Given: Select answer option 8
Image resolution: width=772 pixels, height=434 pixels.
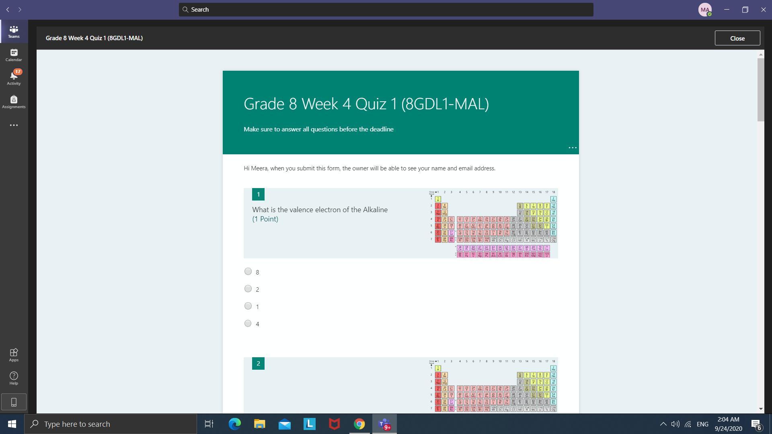Looking at the screenshot, I should click(x=248, y=272).
